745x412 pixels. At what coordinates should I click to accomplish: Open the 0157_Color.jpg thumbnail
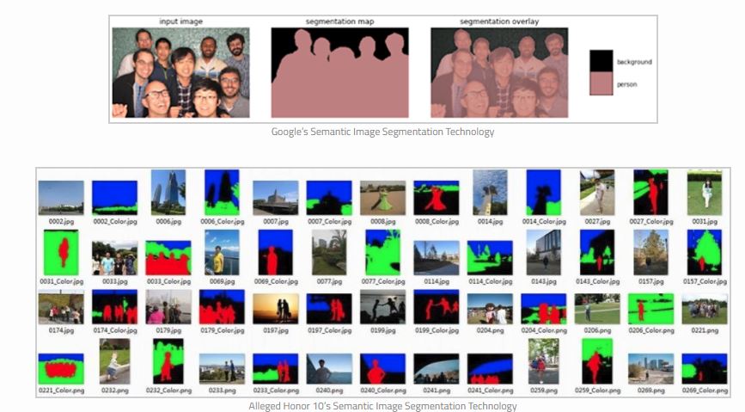click(x=705, y=253)
